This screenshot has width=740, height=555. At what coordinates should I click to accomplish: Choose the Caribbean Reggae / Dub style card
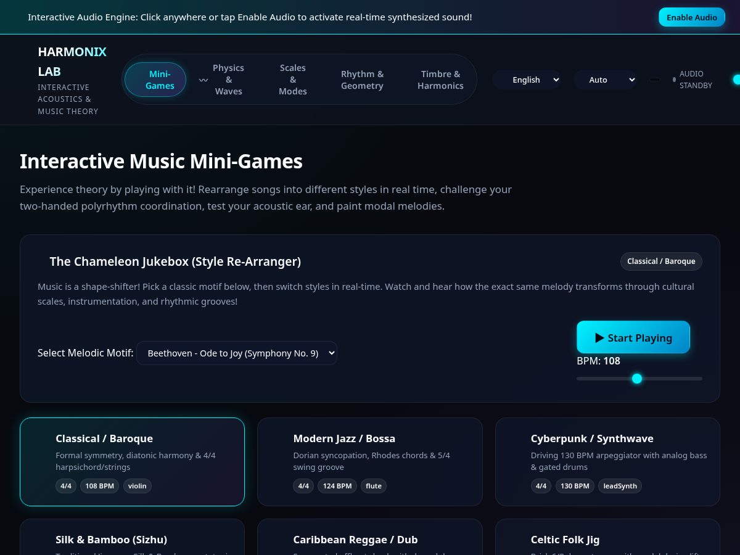tap(370, 536)
